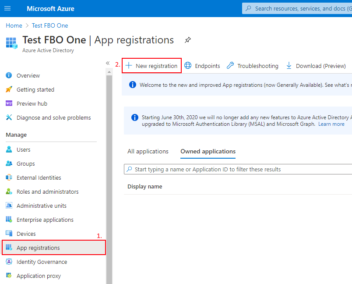Select the Owned applications tab
Image resolution: width=352 pixels, height=284 pixels.
tap(208, 151)
